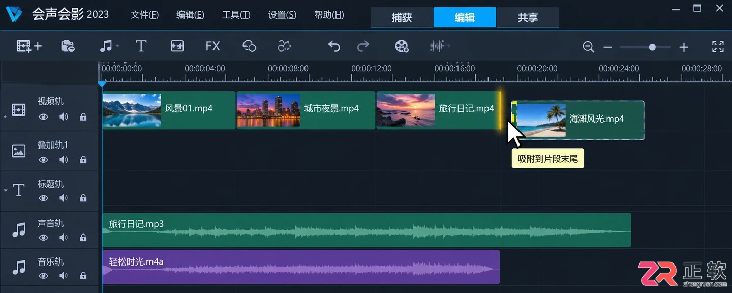Click the magnifier zoom-out icon
Screen dimensions: 732x293
click(588, 47)
